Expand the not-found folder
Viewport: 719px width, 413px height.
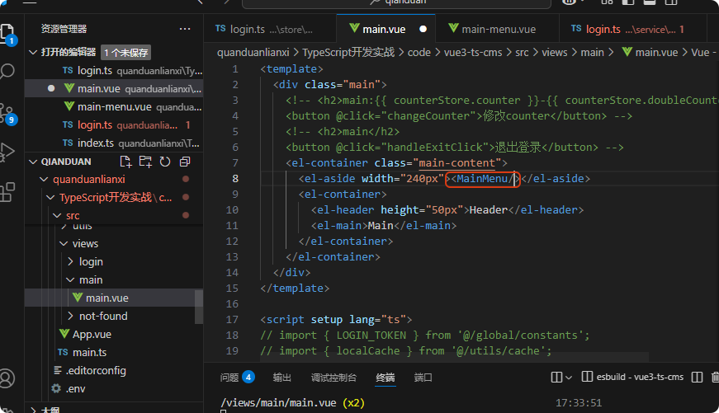[70, 316]
